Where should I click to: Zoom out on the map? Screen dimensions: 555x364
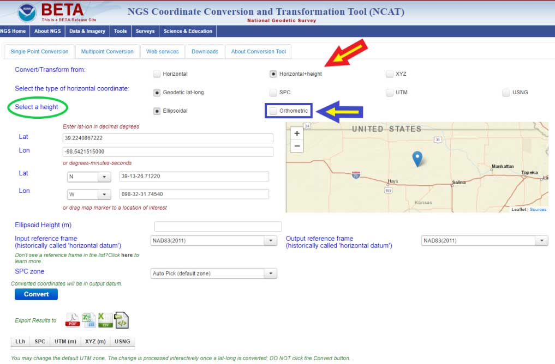pos(297,146)
